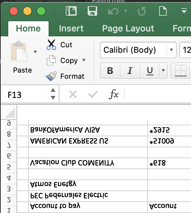This screenshot has height=213, width=191.
Task: Expand the Copy options arrow
Action: pos(84,60)
